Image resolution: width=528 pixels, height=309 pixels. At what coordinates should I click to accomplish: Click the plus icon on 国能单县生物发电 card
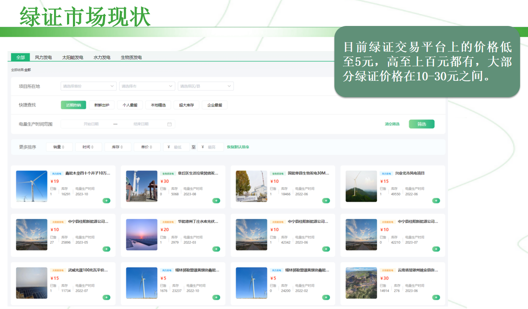pos(326,201)
